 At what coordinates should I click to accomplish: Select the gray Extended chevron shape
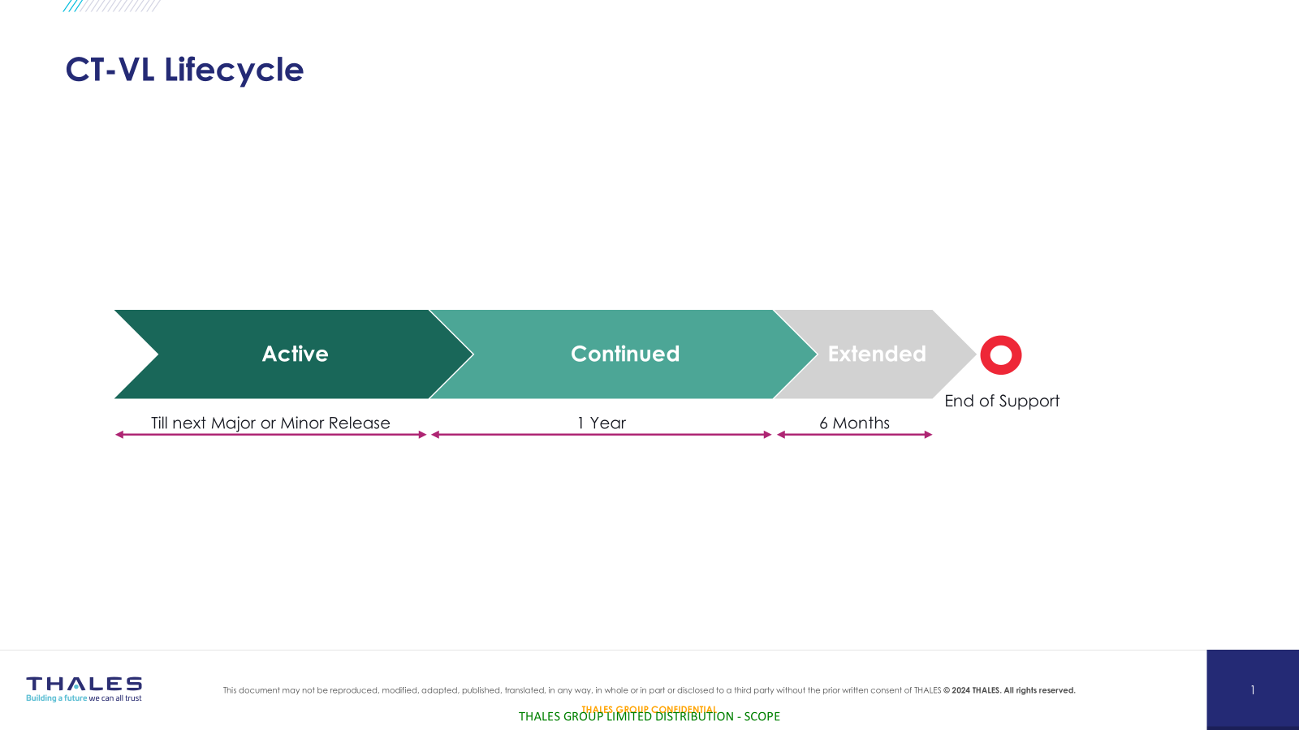point(876,354)
